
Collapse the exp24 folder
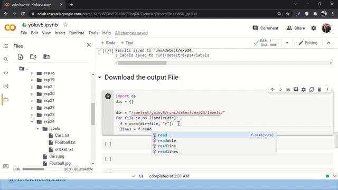coord(32,122)
